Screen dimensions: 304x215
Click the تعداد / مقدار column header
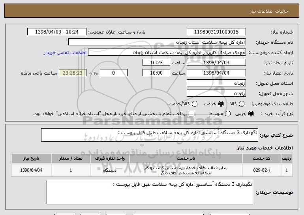point(71,159)
